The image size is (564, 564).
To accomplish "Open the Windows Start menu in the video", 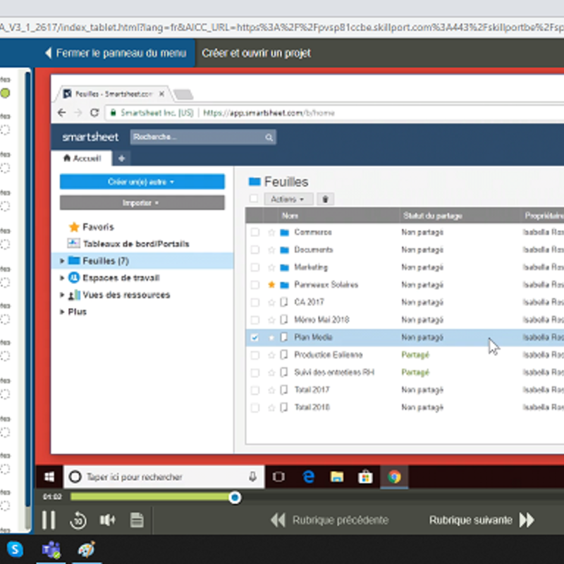I will (49, 477).
